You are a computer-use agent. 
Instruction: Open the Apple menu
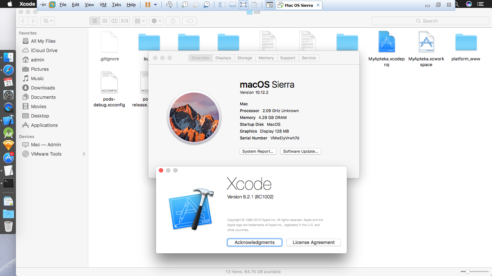click(10, 4)
